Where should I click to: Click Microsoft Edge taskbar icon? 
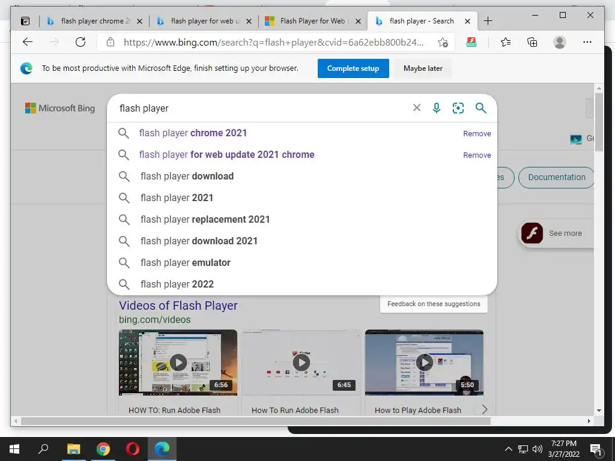(162, 449)
